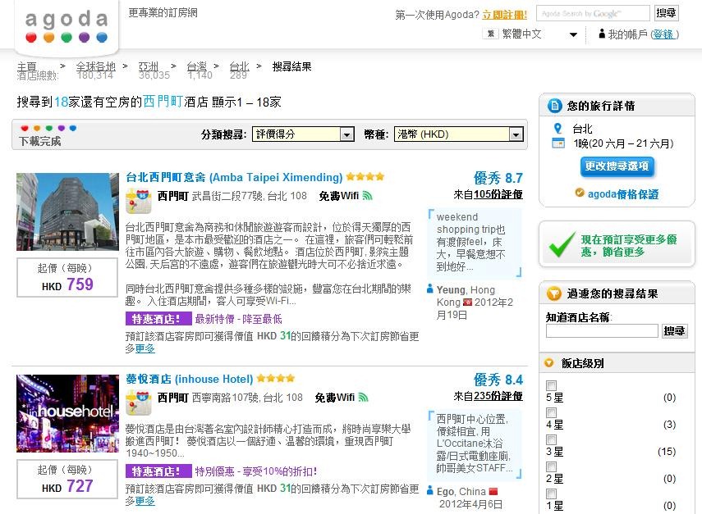Open the Amba Taipei Ximending hotel title link
This screenshot has height=514, width=702.
point(234,177)
